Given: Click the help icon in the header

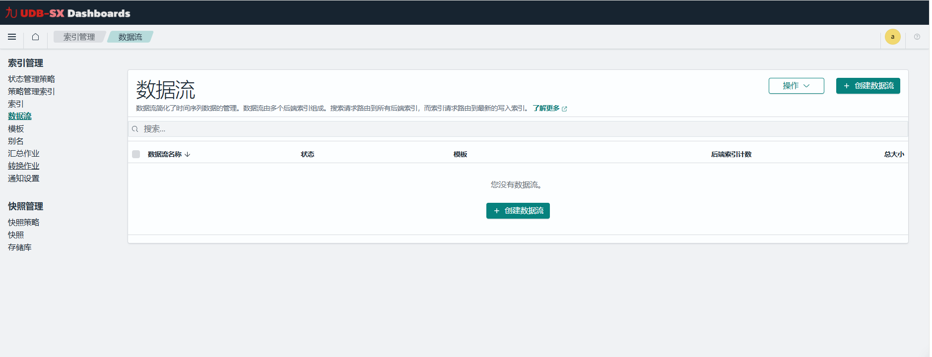Looking at the screenshot, I should click(x=917, y=37).
